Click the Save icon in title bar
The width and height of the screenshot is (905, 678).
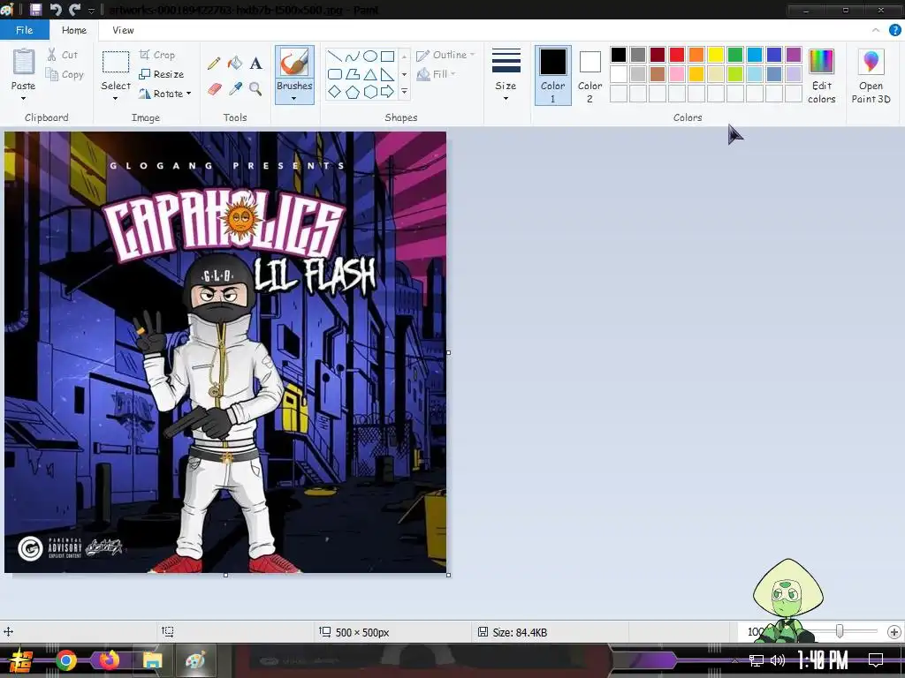click(x=35, y=9)
